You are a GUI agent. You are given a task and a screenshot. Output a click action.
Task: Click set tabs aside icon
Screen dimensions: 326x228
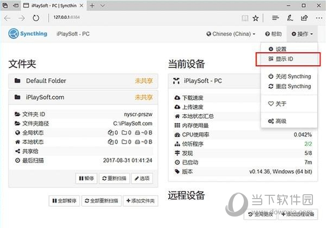click(x=16, y=5)
